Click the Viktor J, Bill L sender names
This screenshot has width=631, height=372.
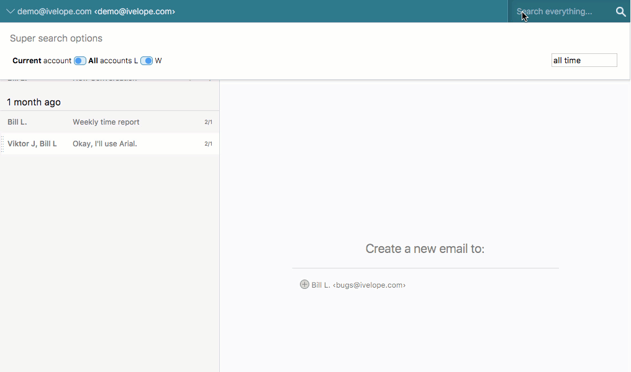point(32,143)
